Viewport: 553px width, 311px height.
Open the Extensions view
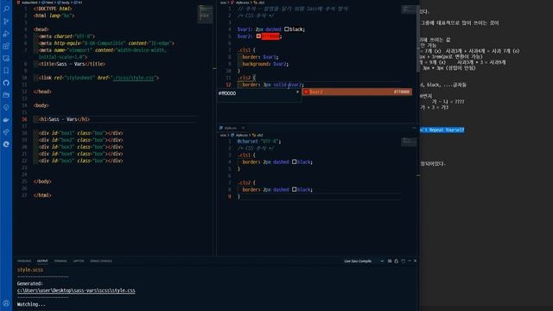(x=6, y=46)
